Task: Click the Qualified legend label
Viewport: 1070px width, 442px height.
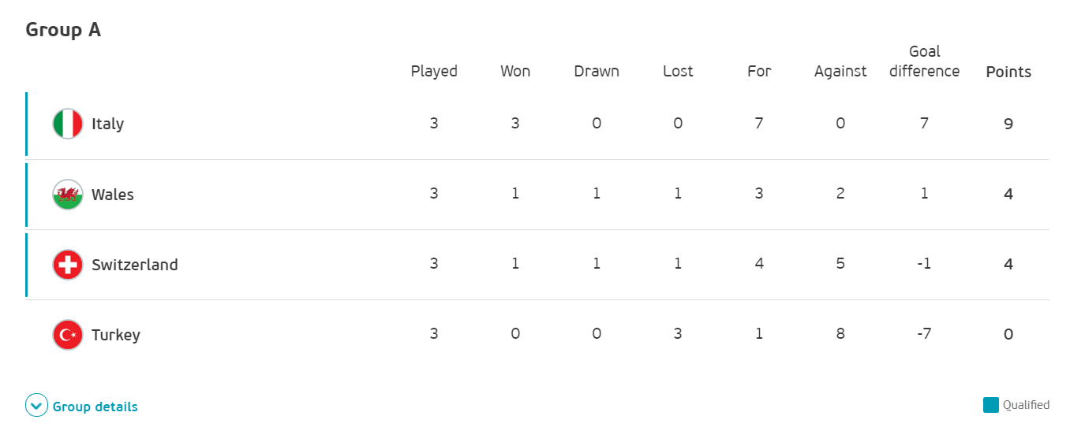Action: [x=1026, y=405]
